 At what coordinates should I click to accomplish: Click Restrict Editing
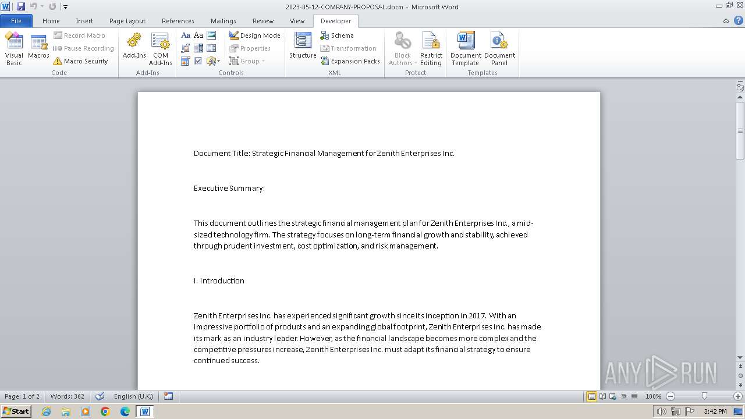point(431,48)
